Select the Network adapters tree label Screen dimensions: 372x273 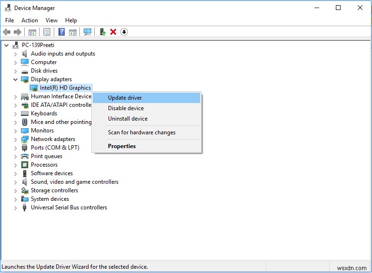click(53, 139)
